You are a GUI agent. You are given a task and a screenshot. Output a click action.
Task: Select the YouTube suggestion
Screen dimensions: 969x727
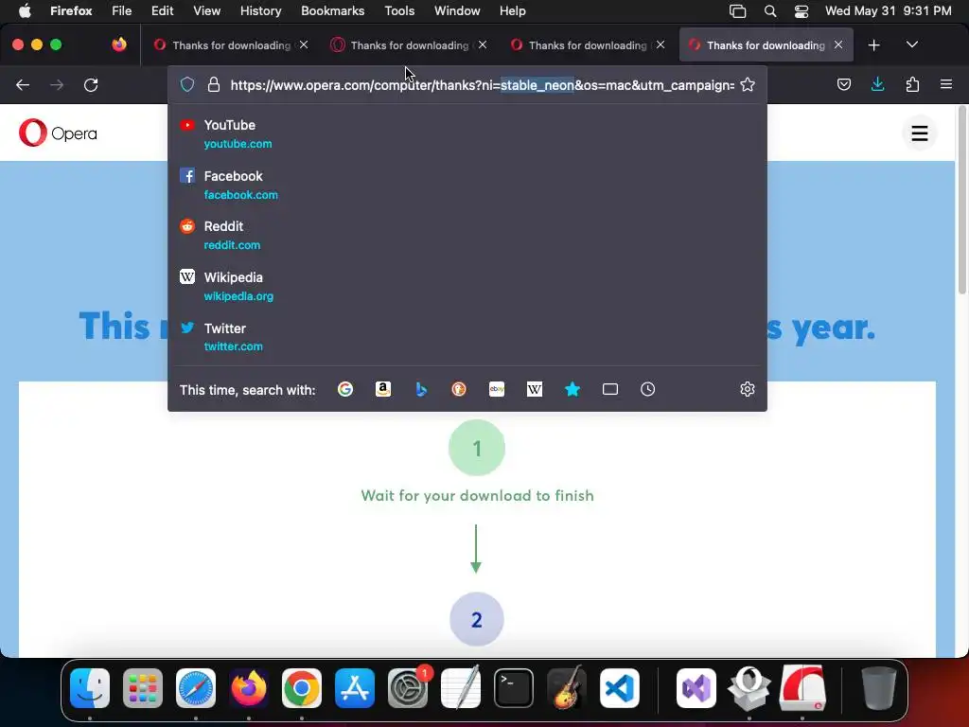pyautogui.click(x=467, y=134)
